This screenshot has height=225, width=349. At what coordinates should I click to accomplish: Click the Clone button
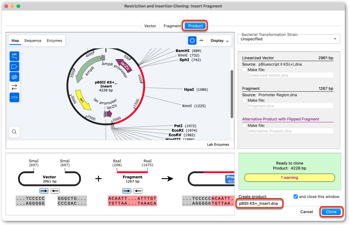point(331,212)
